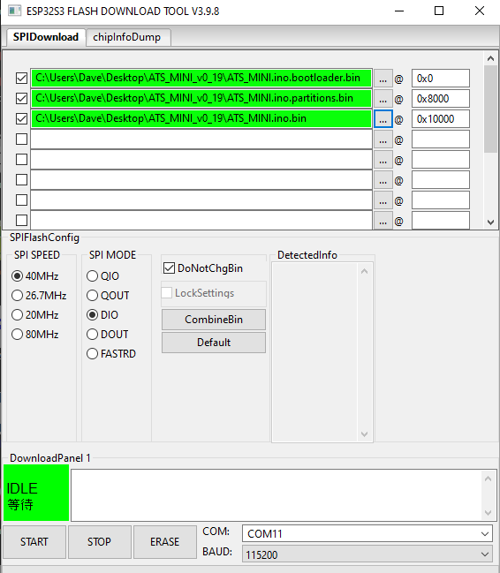Screen dimensions: 500x573
Task: Uncheck the ATS_MINI.ino.bin file checkbox
Action: (21, 119)
